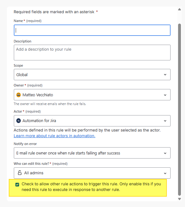Open the Scope dropdown showing Global

[92, 75]
